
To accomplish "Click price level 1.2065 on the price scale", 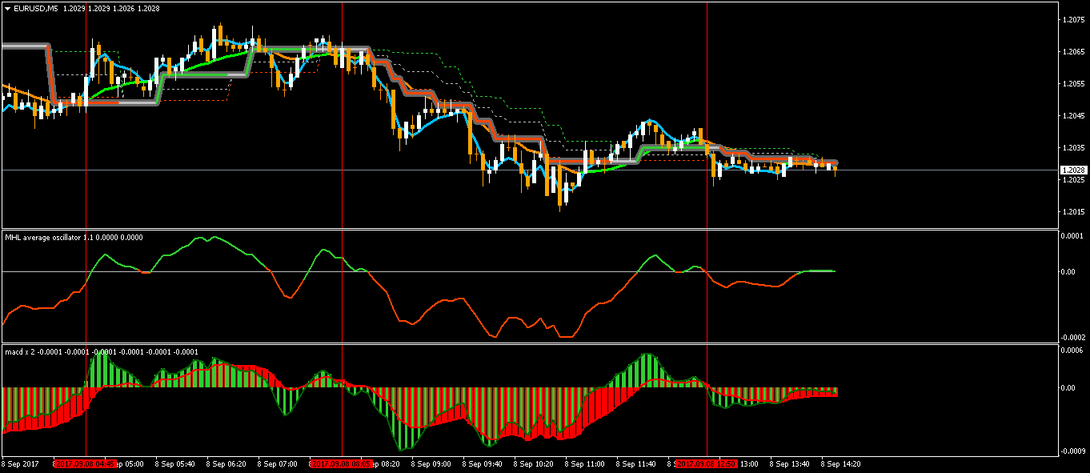I will tap(1072, 51).
